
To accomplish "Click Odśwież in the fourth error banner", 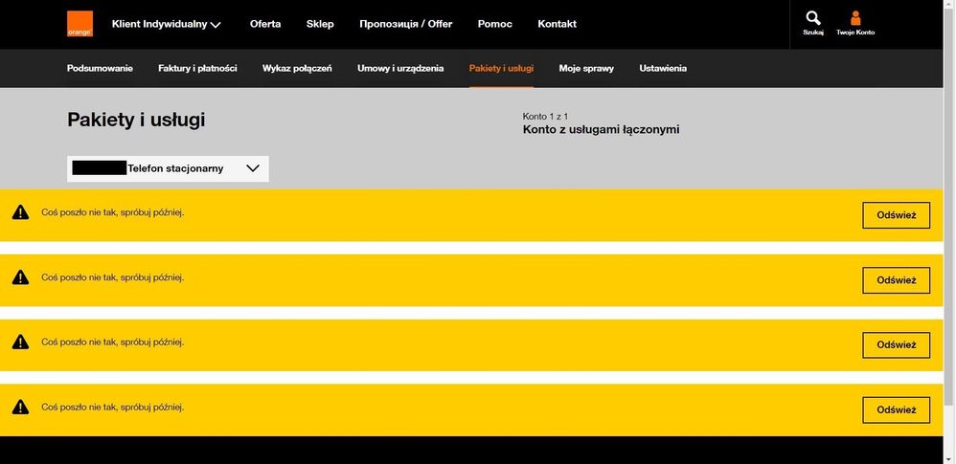I will (897, 409).
